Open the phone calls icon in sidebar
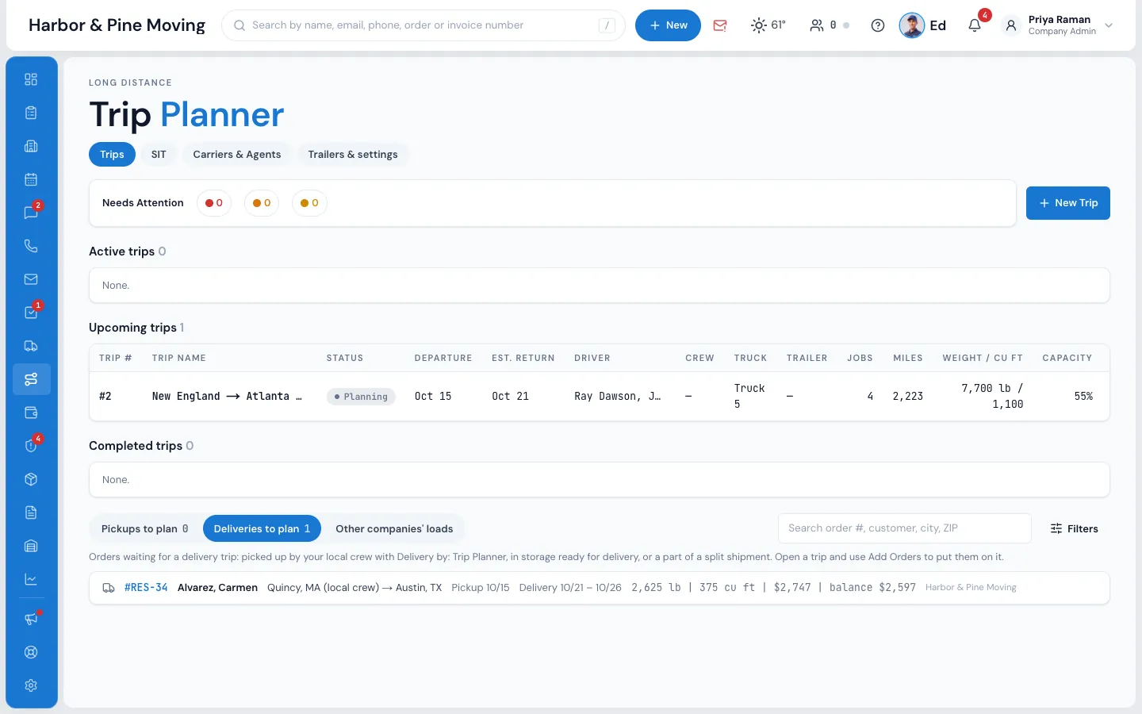 click(x=31, y=246)
